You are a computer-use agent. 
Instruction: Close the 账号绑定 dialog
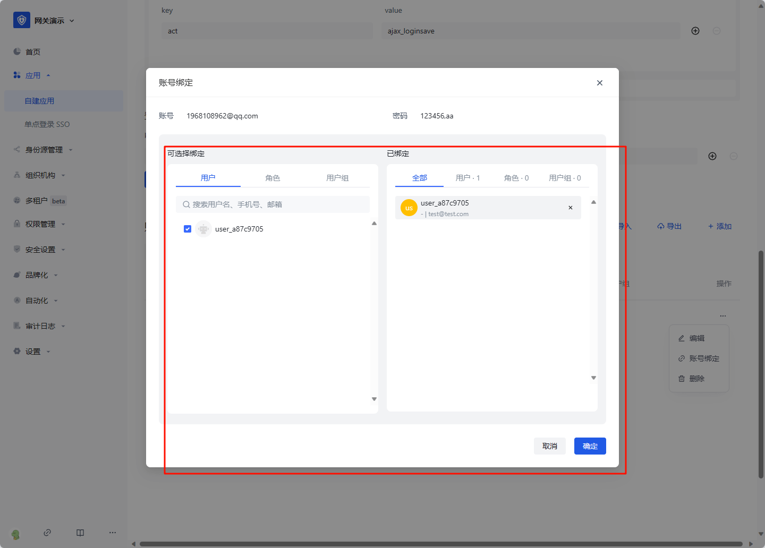click(x=599, y=83)
